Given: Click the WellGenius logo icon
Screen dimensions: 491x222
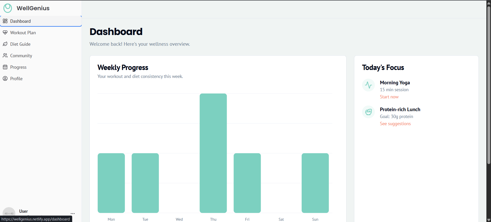Looking at the screenshot, I should [8, 8].
